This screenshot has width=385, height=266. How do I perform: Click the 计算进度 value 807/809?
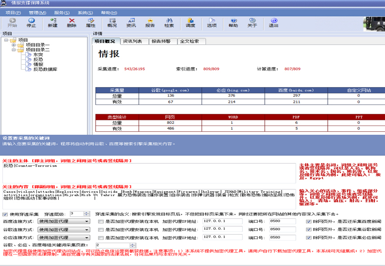point(292,69)
